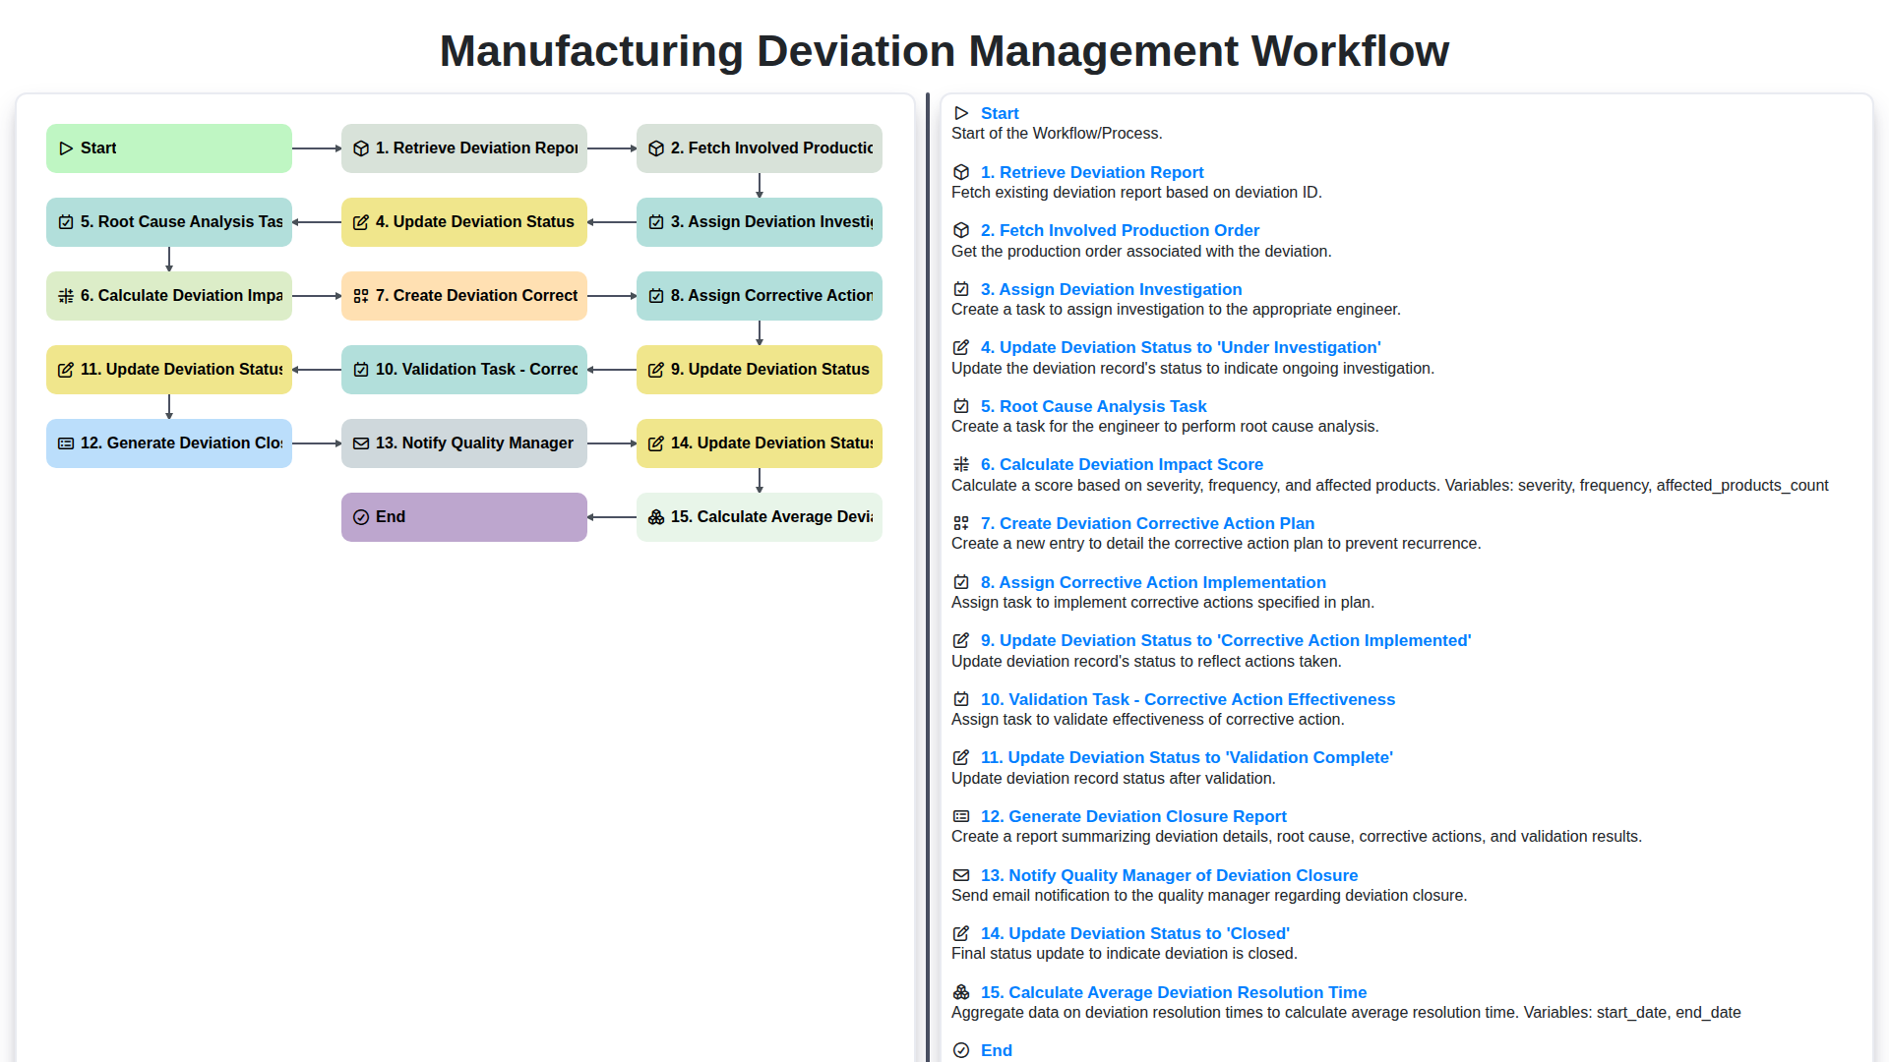Viewport: 1889px width, 1062px height.
Task: Click the aggregate icon on Calculate Average Deviation node
Action: [655, 516]
